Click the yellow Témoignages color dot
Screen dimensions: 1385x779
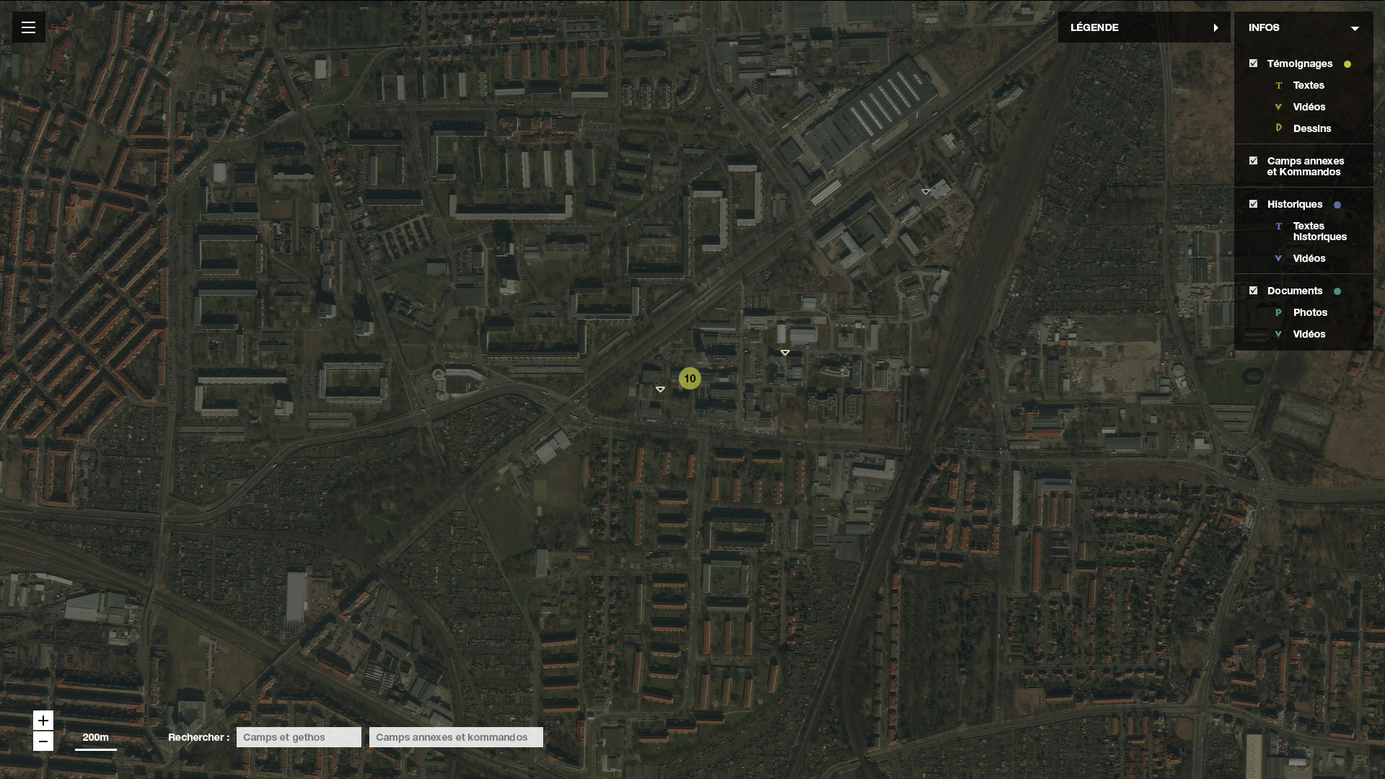pos(1347,64)
